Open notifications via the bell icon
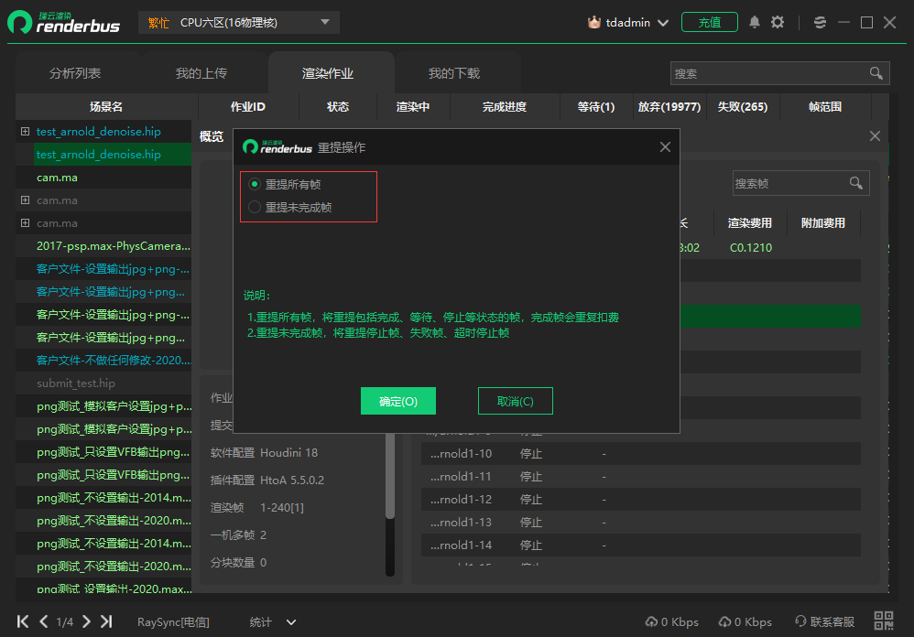914x637 pixels. tap(754, 22)
